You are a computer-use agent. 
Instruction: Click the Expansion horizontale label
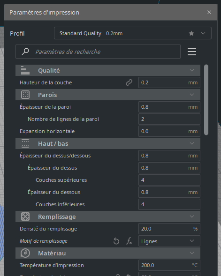pos(47,131)
